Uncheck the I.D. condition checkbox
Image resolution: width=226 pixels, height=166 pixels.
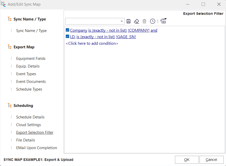point(67,37)
